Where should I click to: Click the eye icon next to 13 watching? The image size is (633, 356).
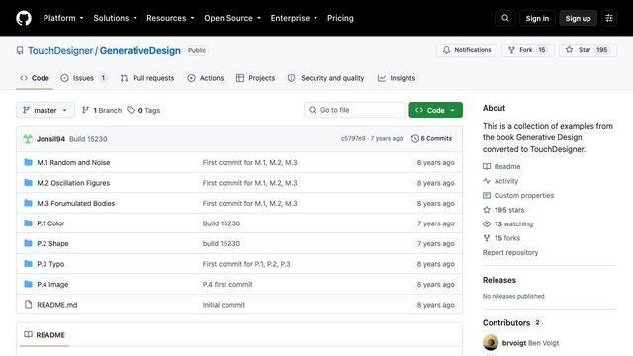[487, 223]
